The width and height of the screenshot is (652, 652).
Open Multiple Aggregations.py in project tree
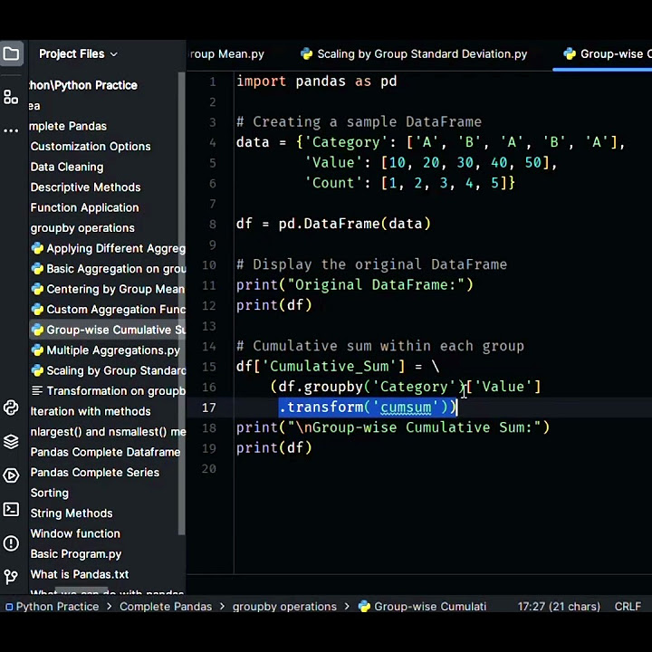point(106,350)
